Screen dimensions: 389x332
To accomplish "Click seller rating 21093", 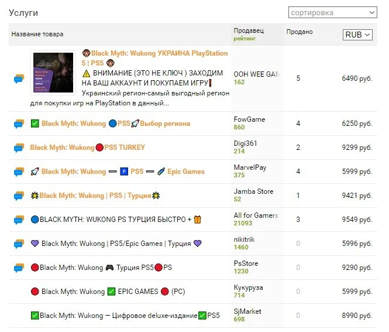I will [243, 223].
